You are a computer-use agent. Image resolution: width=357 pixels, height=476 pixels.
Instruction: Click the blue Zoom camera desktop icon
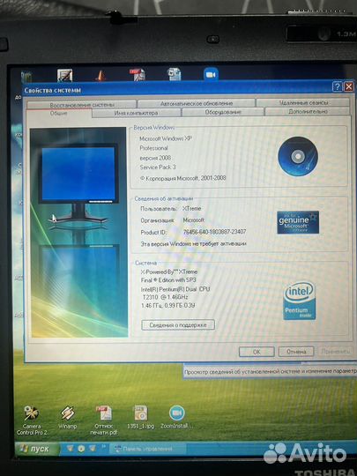pyautogui.click(x=211, y=74)
